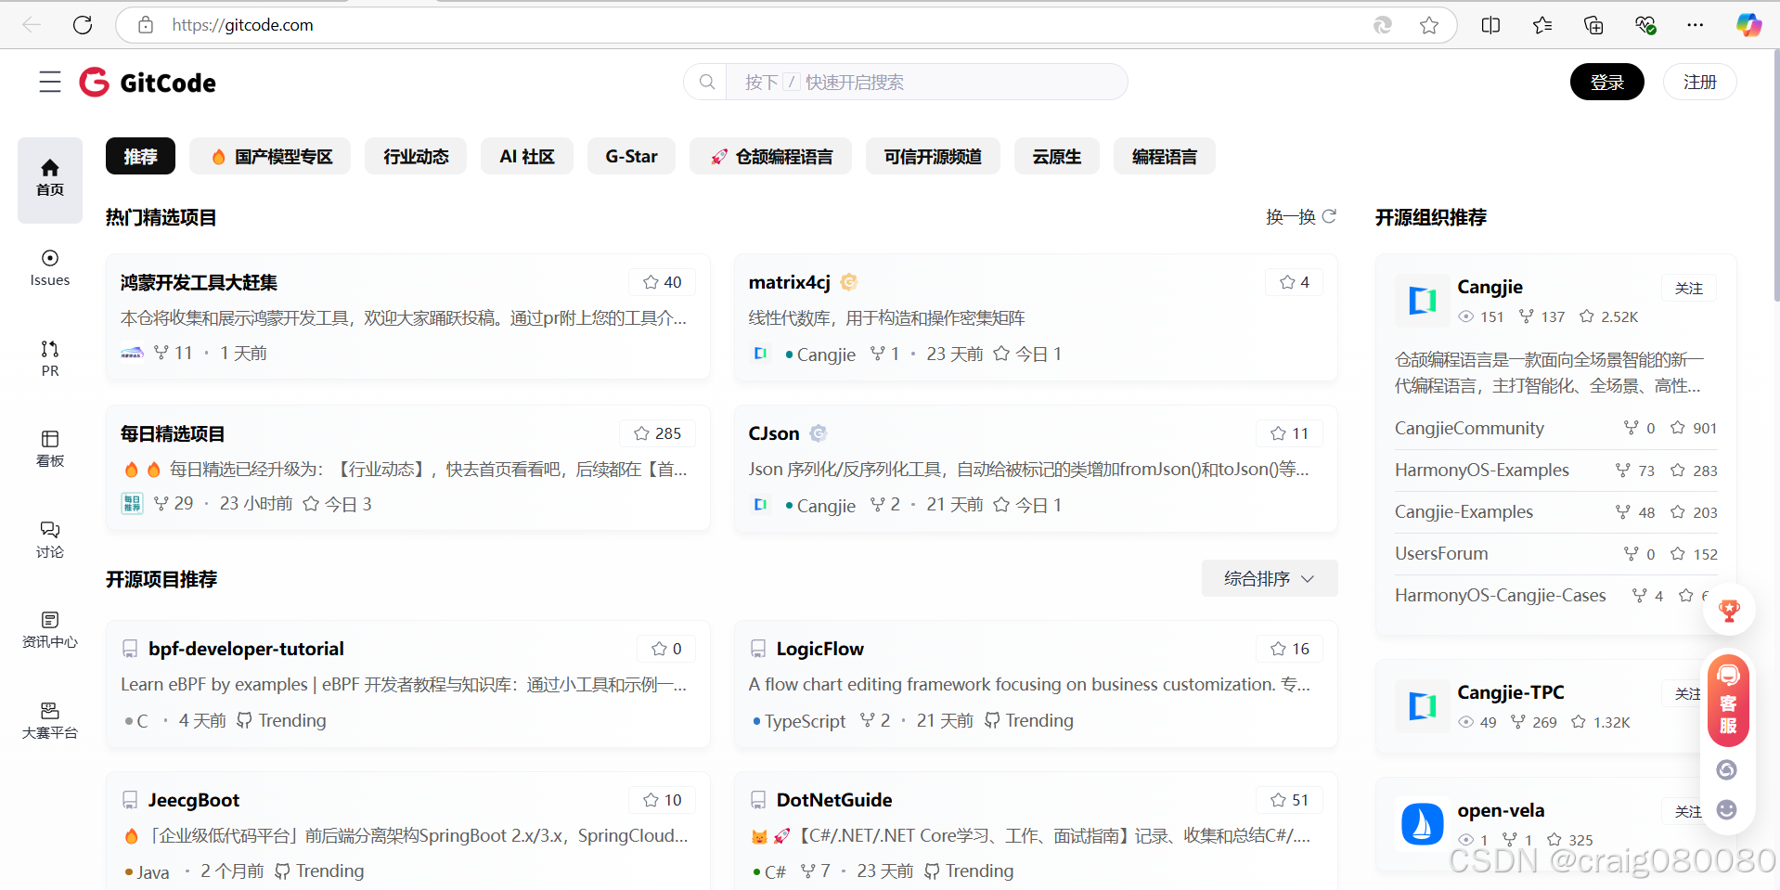The height and width of the screenshot is (890, 1780).
Task: Click the smiley feedback floating icon
Action: pos(1727,809)
